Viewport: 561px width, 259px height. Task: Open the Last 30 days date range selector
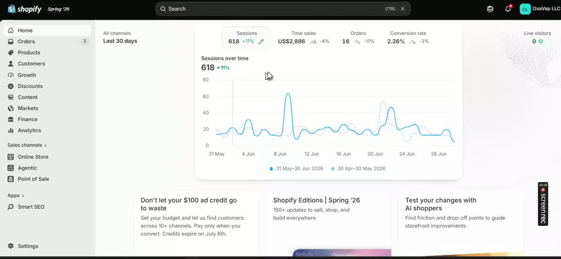(x=120, y=41)
